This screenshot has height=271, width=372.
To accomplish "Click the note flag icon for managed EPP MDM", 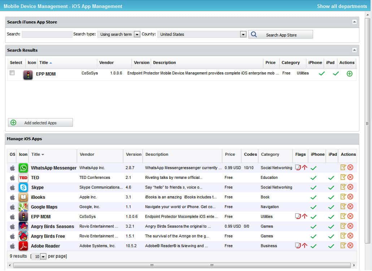I will pos(298,216).
